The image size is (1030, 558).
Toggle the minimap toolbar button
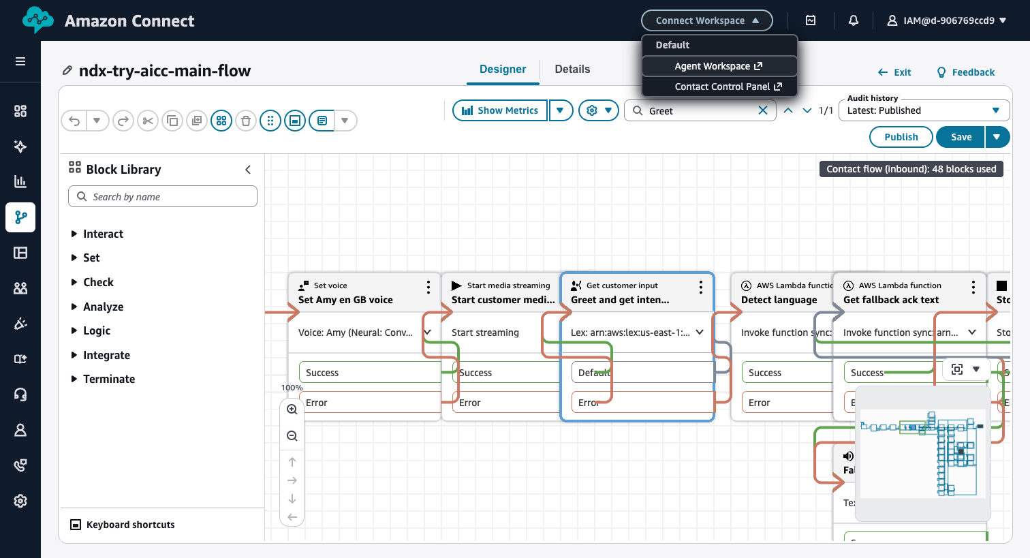point(295,121)
